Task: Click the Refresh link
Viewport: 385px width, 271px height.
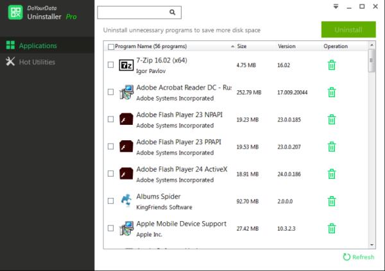Action: coord(358,257)
